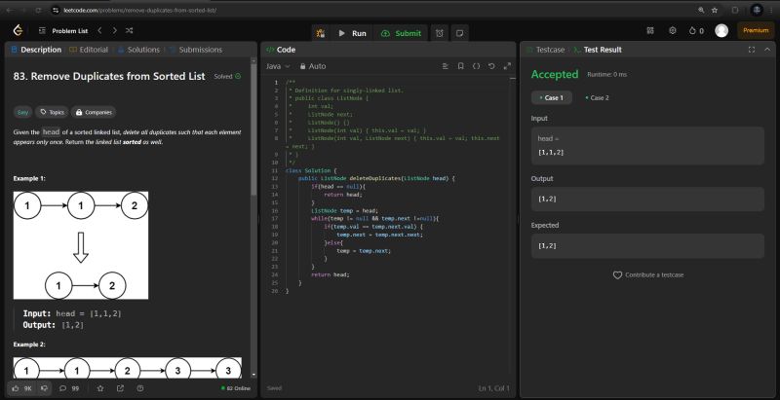The height and width of the screenshot is (400, 780).
Task: Dislike the problem thumbs down
Action: tap(44, 388)
